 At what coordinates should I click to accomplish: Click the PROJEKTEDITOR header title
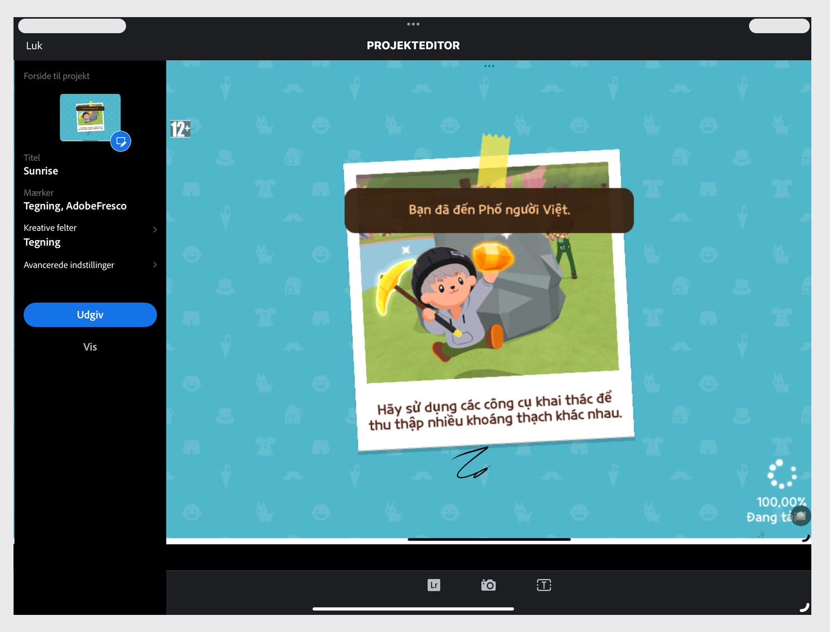click(413, 46)
